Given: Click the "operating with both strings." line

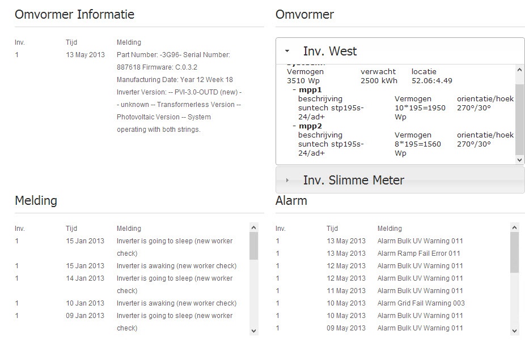Looking at the screenshot, I should [159, 130].
